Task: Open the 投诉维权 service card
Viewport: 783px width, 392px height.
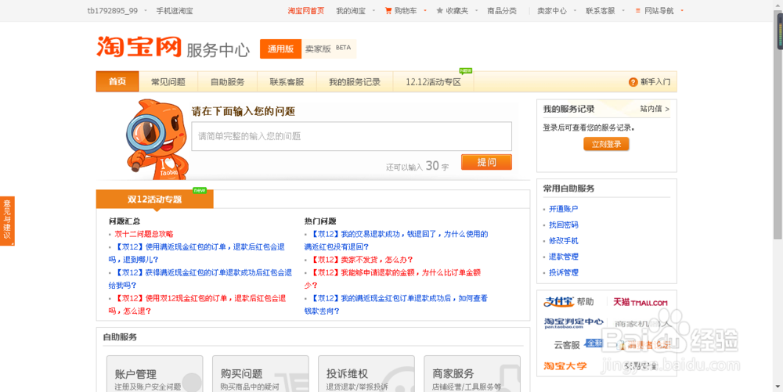Action: pos(366,374)
